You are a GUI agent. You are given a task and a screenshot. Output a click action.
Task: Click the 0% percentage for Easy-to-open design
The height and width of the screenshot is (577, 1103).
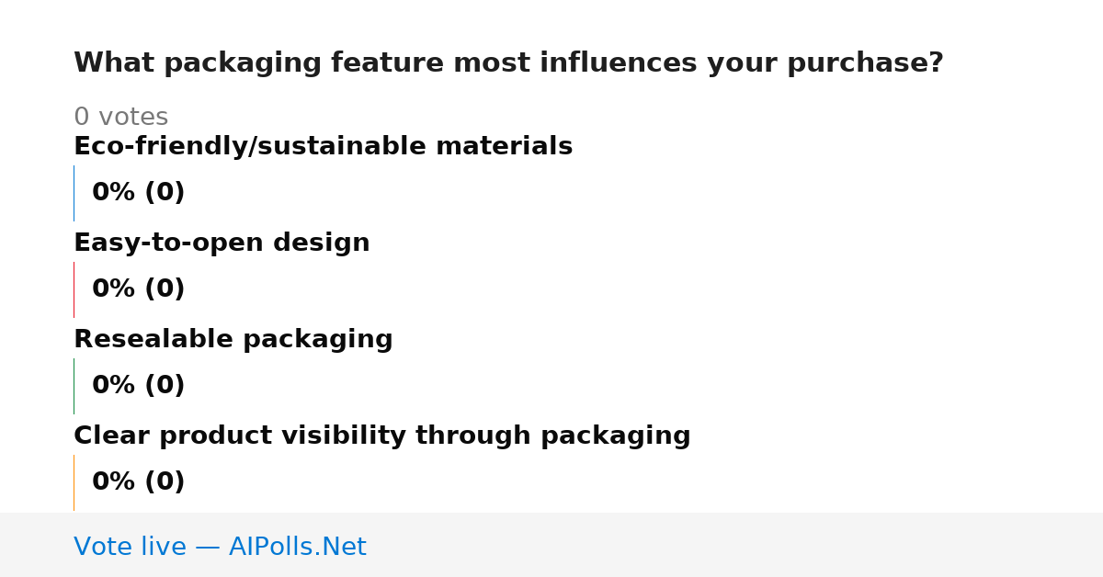tap(114, 289)
